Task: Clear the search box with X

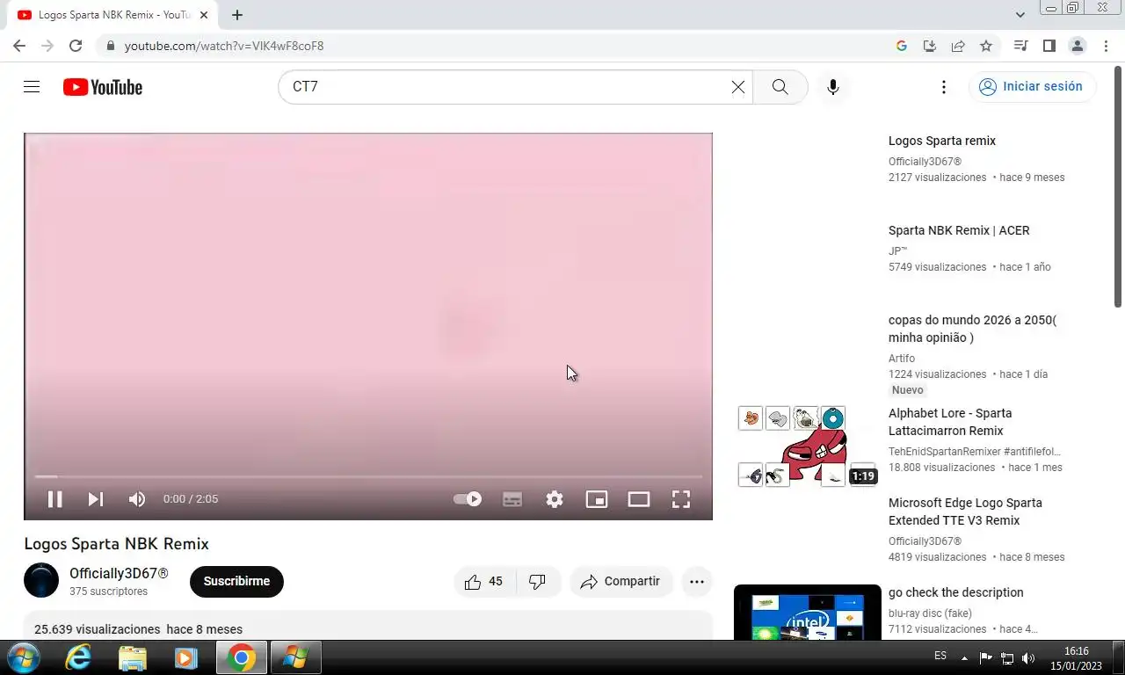Action: (738, 87)
